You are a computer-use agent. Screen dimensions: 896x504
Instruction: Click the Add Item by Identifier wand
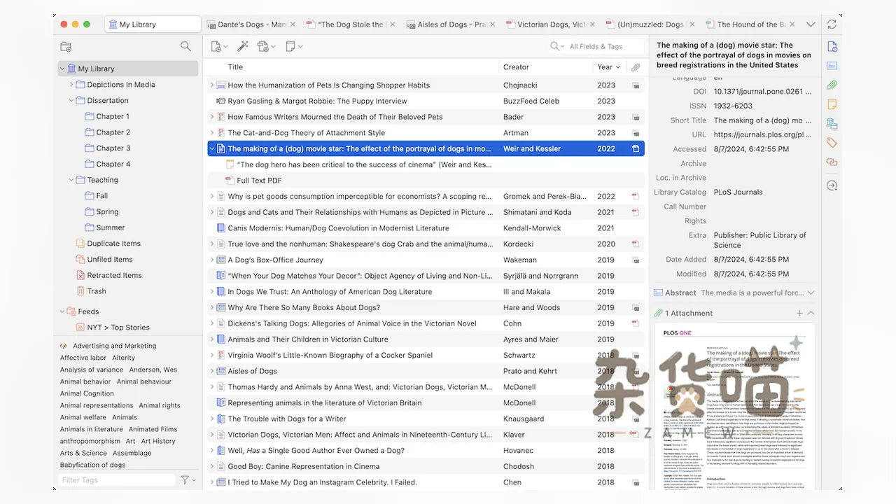(243, 46)
